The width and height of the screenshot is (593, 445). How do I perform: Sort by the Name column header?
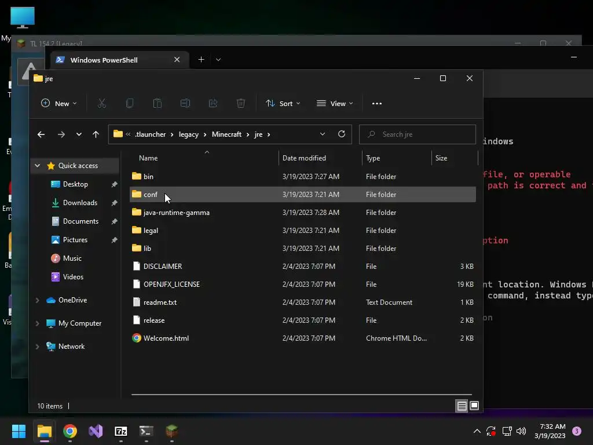[x=148, y=158]
